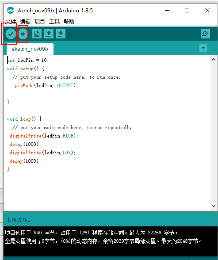Minimize the Arduino window
Screen dimensions: 218x260
167,10
